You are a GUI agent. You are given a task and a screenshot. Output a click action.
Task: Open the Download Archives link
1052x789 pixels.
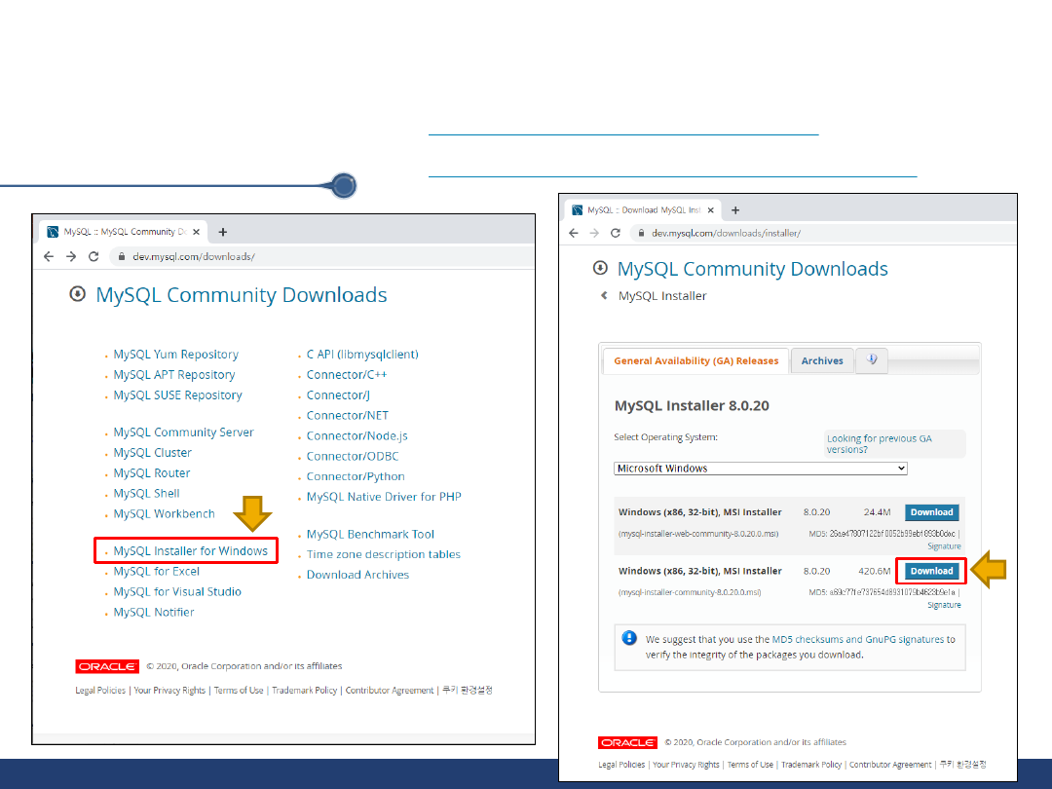[357, 575]
